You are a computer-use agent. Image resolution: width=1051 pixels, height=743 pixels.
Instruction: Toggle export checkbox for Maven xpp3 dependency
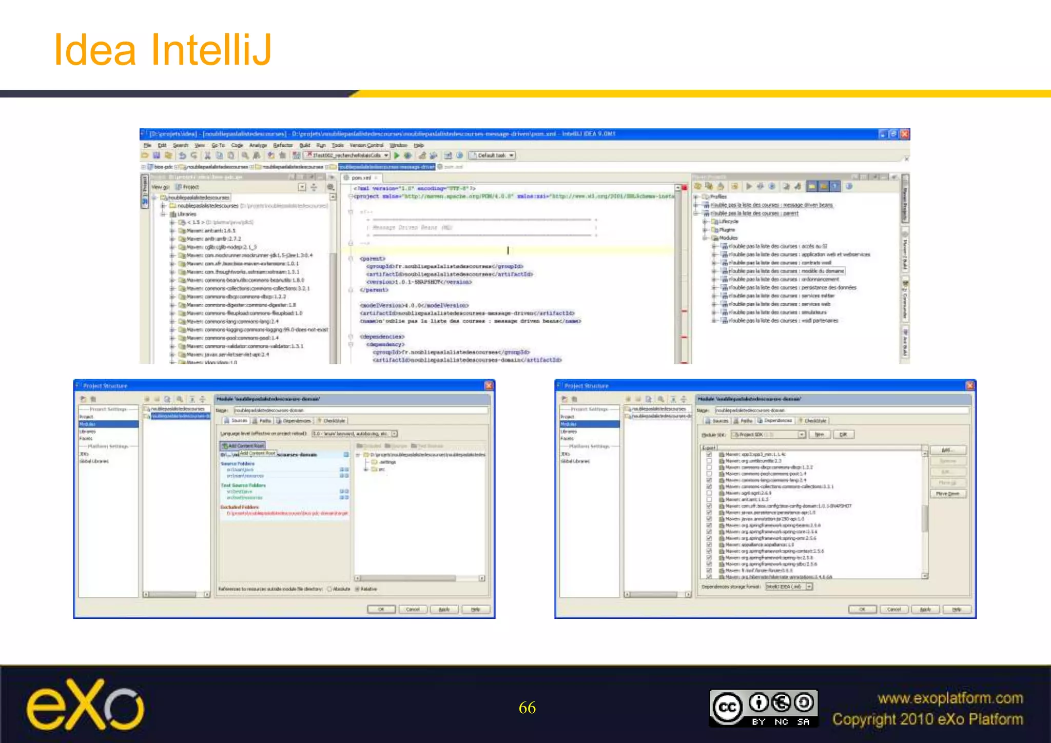pyautogui.click(x=709, y=455)
